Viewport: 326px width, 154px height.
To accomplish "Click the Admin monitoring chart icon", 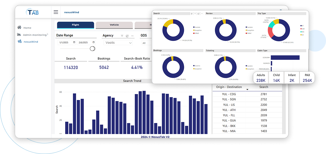I will point(19,35).
